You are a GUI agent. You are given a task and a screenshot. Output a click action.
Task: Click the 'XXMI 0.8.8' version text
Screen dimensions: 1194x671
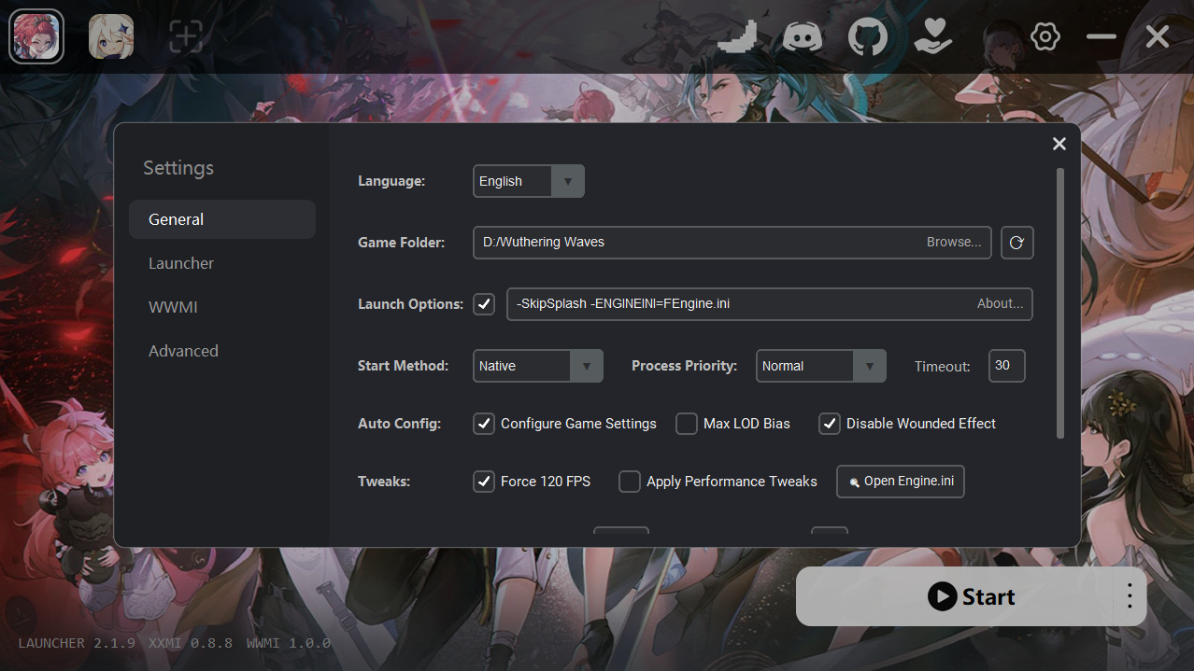point(191,643)
